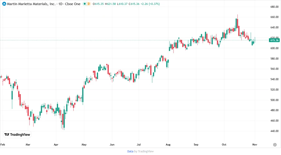Screen dimensions: 281x155
Task: Click the May date axis label
Action: 84,144
